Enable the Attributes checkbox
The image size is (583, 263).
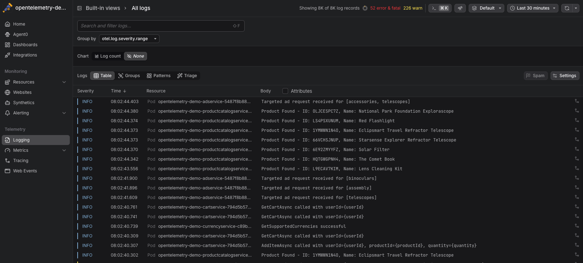pos(285,91)
